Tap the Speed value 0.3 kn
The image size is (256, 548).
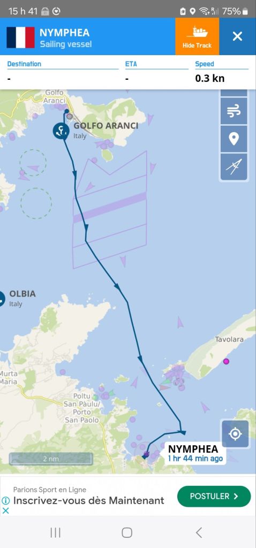coord(210,78)
